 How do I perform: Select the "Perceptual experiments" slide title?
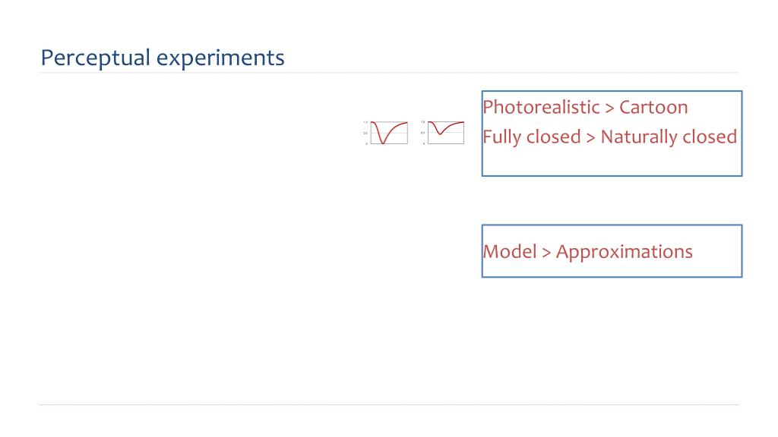[x=163, y=58]
